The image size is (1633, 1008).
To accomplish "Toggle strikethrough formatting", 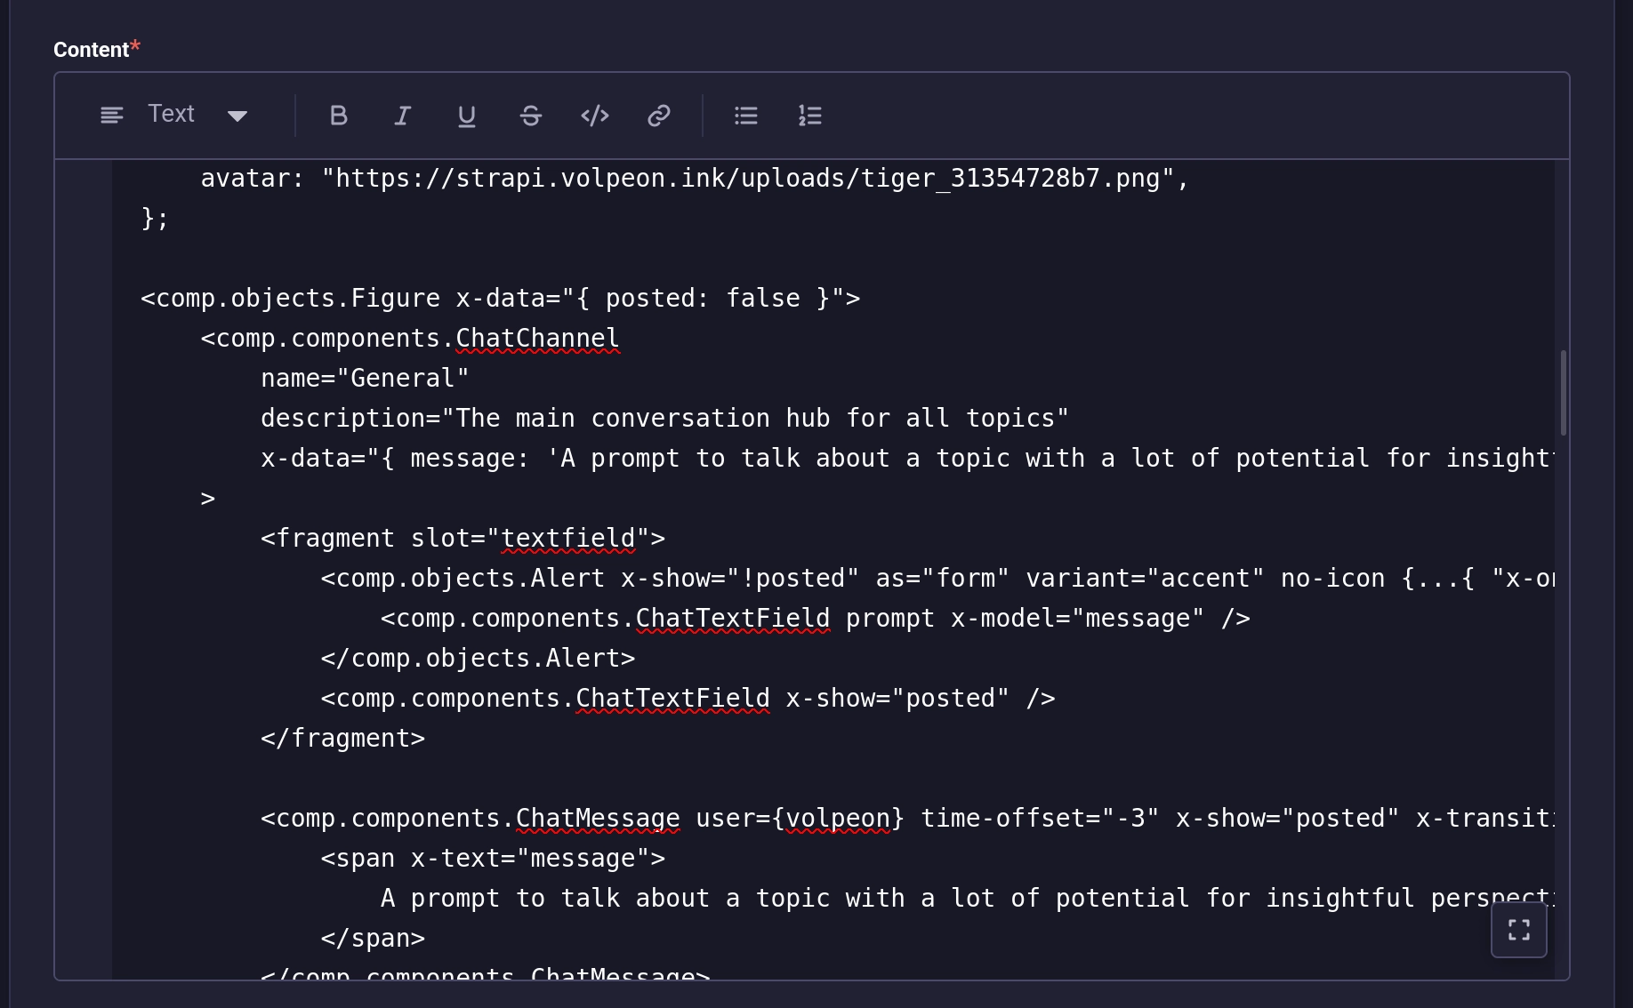I will point(531,116).
